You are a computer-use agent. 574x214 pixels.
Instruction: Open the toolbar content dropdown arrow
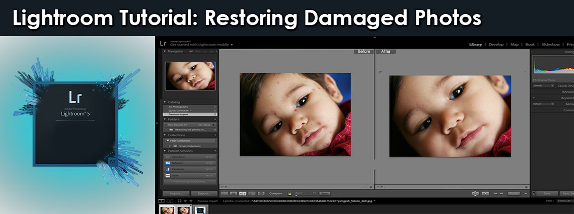point(525,194)
